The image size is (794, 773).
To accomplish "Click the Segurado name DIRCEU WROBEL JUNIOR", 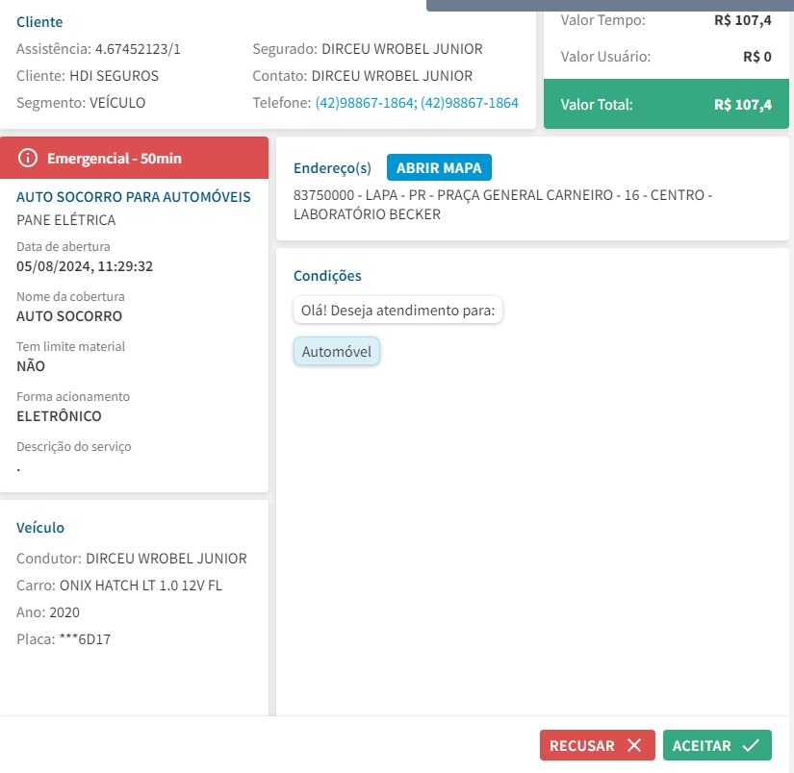I will tap(401, 49).
